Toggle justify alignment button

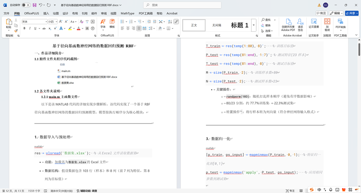(x=139, y=28)
